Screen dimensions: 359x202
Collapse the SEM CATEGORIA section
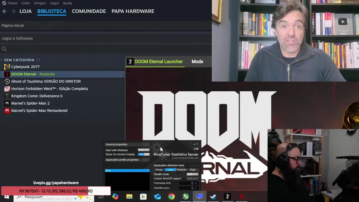click(2, 60)
